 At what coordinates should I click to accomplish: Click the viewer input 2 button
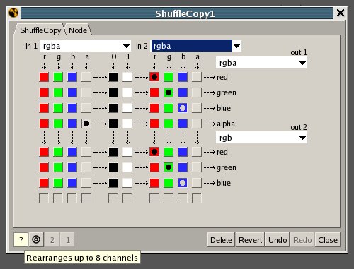click(x=52, y=239)
